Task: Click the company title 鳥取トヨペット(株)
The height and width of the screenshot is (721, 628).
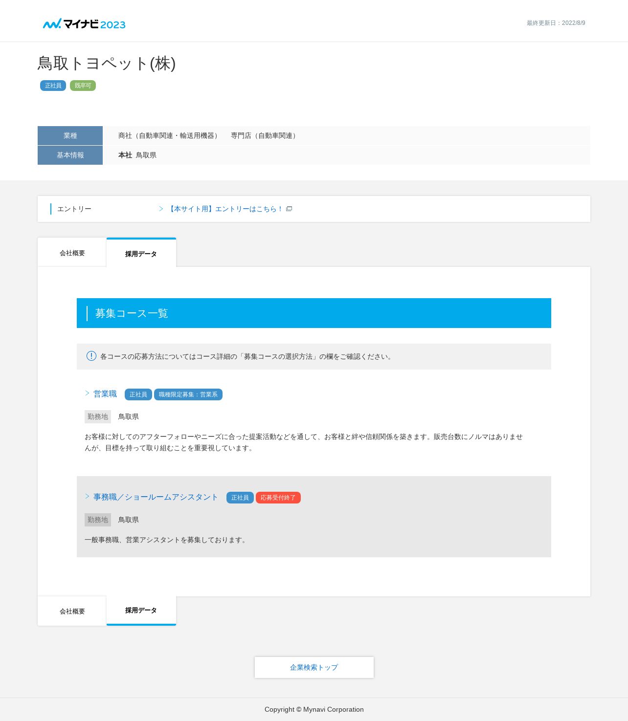Action: point(107,64)
